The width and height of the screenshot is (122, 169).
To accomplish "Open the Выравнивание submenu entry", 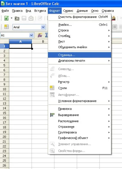I will tap(79, 115).
